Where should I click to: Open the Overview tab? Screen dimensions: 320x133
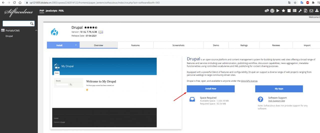(x=98, y=45)
